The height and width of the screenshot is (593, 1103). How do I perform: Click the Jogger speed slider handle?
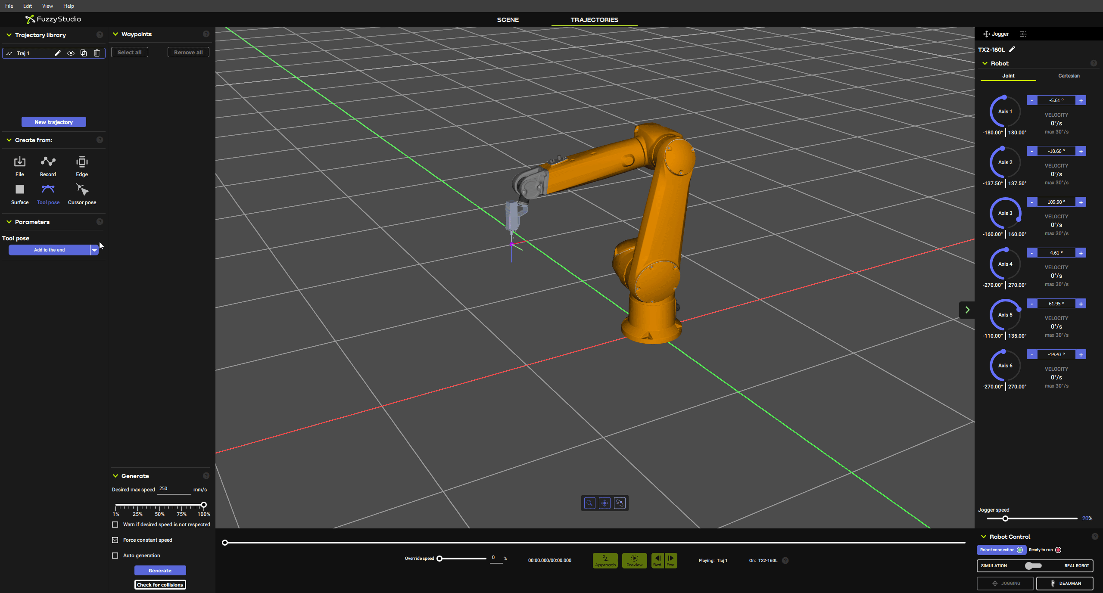tap(1005, 518)
